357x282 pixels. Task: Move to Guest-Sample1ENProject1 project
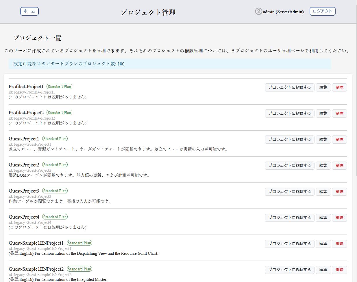289,243
